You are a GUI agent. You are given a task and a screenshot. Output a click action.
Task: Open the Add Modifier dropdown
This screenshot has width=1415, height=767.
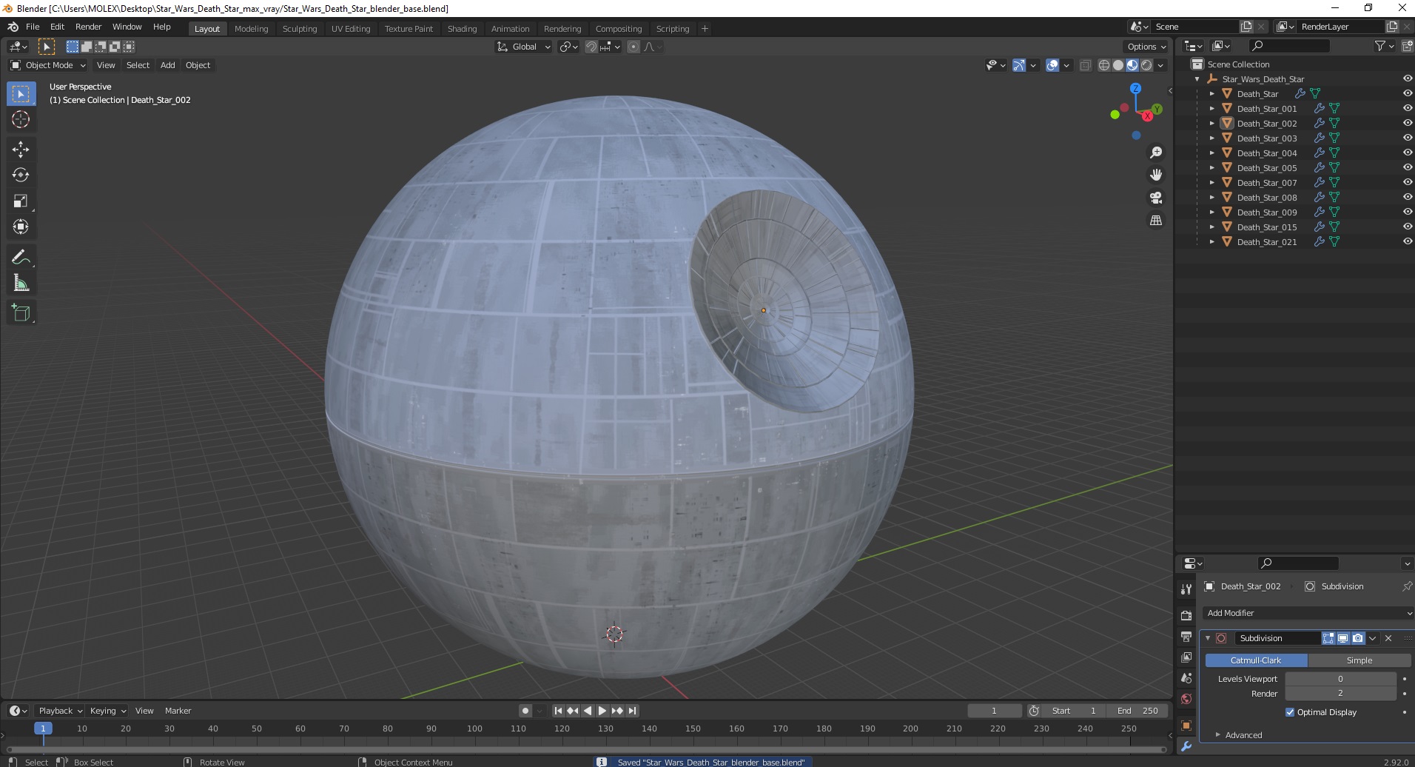tap(1308, 613)
